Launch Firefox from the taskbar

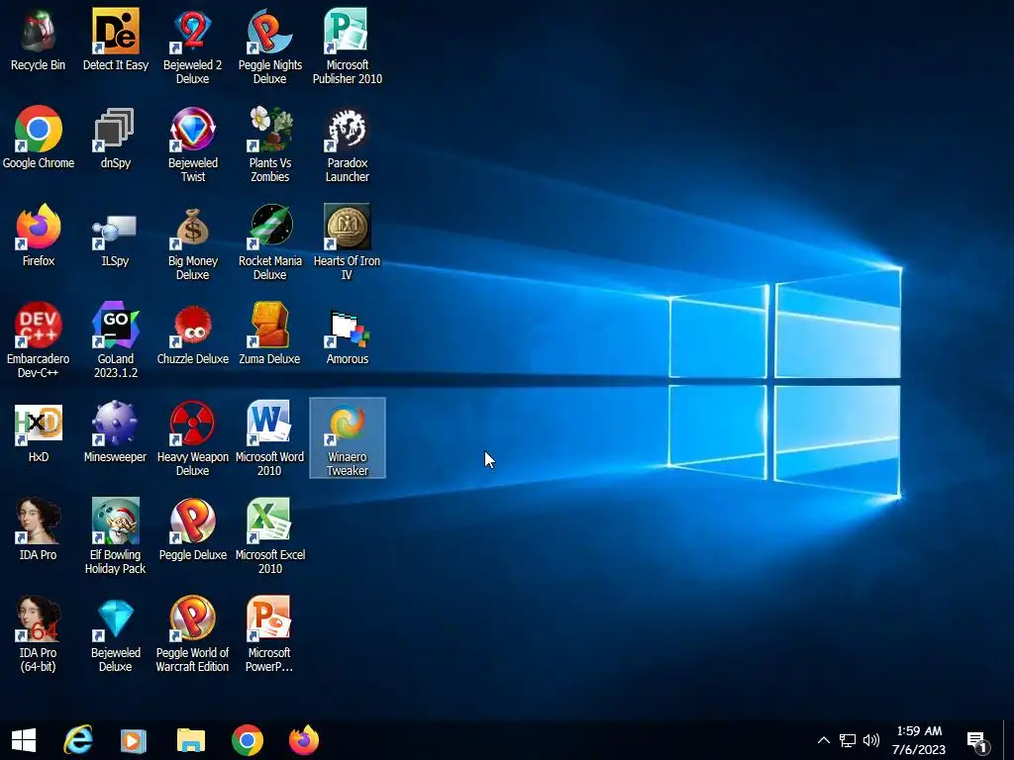tap(304, 740)
